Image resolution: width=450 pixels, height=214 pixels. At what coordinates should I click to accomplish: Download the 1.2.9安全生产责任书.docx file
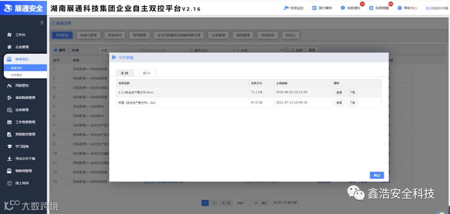(x=352, y=92)
